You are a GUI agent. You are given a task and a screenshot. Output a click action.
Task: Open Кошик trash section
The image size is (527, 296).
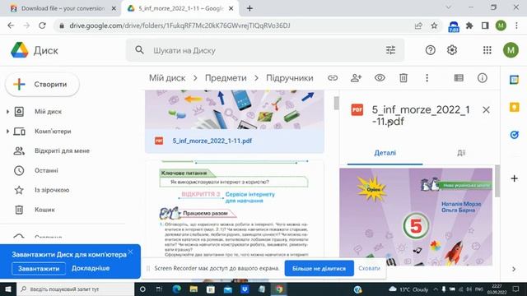(x=44, y=210)
